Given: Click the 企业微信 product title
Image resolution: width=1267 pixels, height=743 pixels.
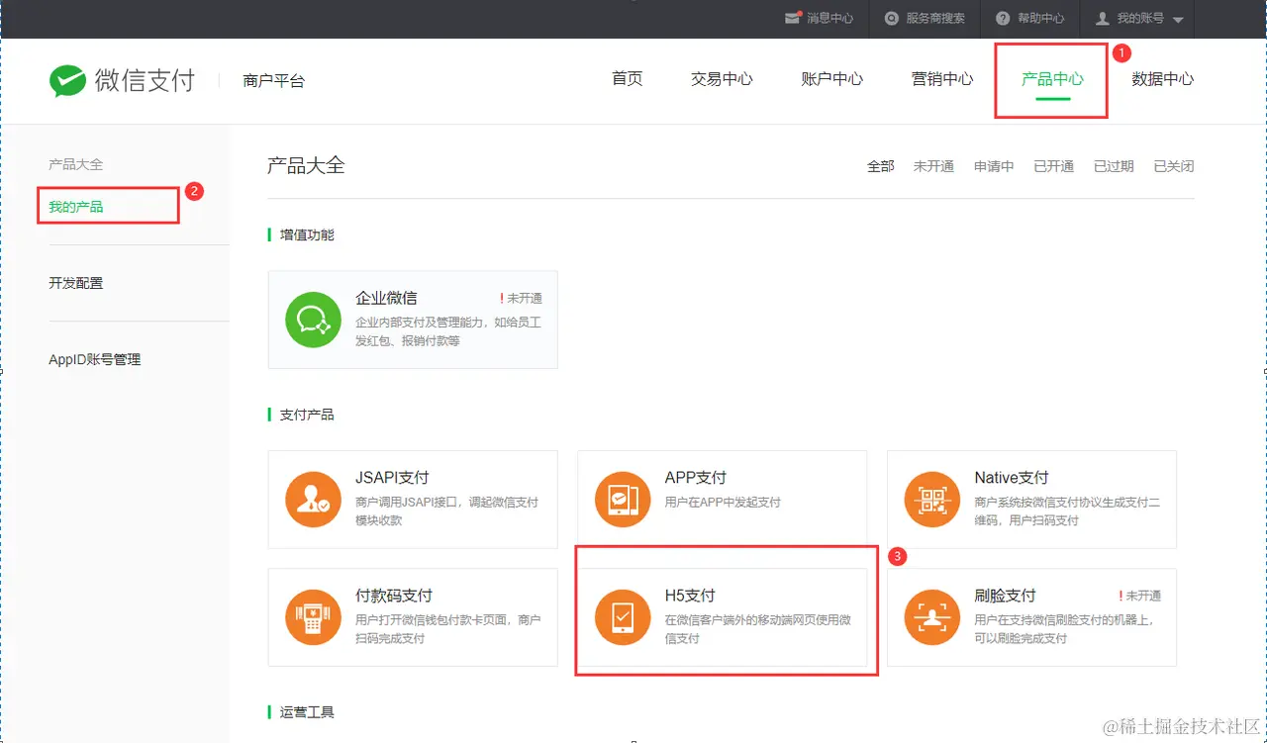Looking at the screenshot, I should [386, 298].
